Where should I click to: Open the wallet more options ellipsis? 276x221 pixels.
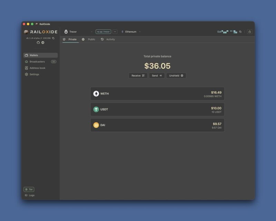coord(115,32)
